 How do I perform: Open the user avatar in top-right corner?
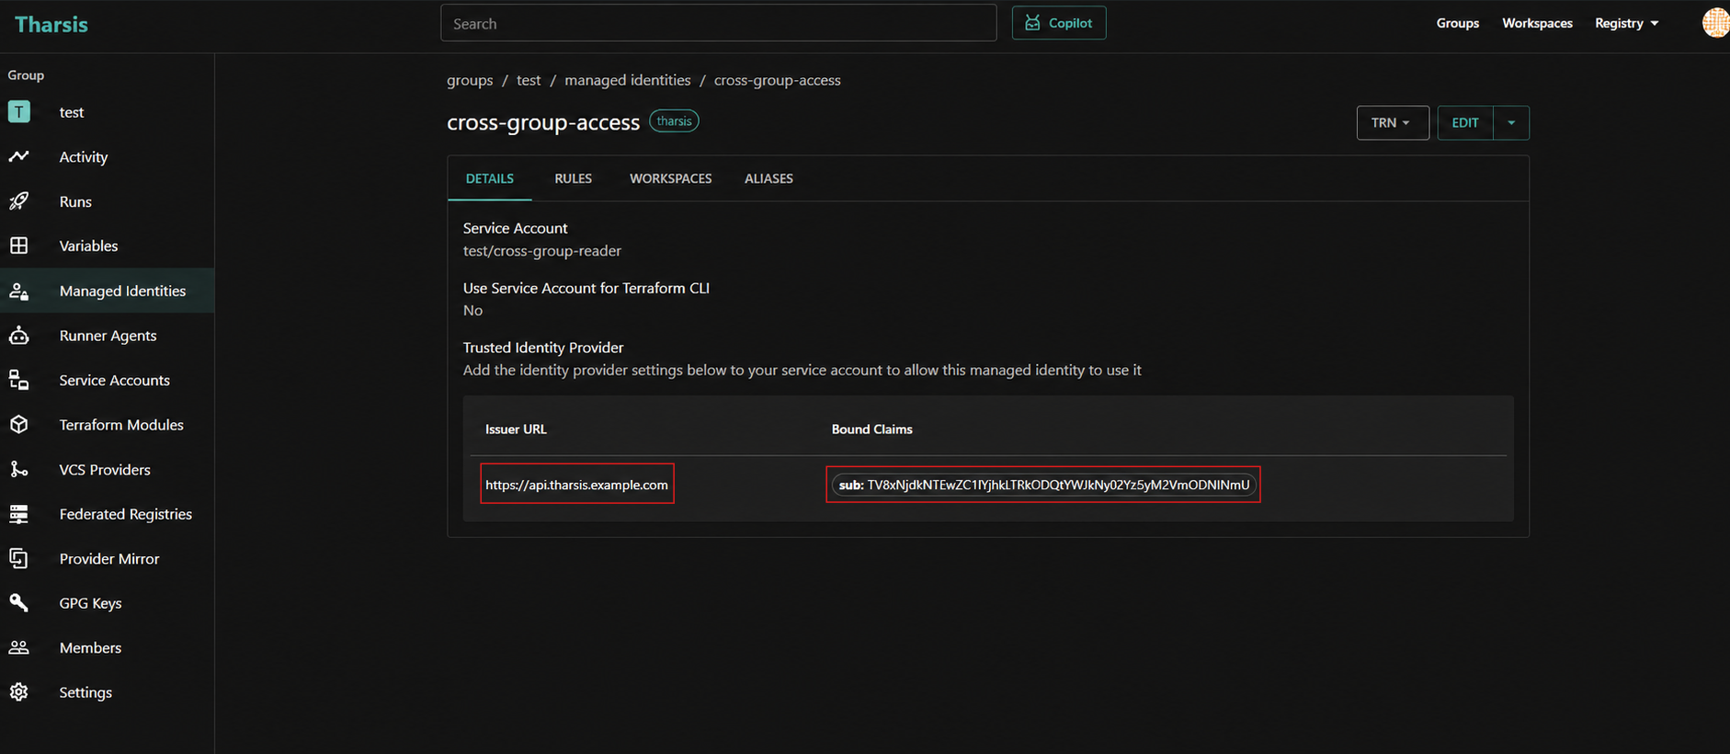[x=1715, y=23]
